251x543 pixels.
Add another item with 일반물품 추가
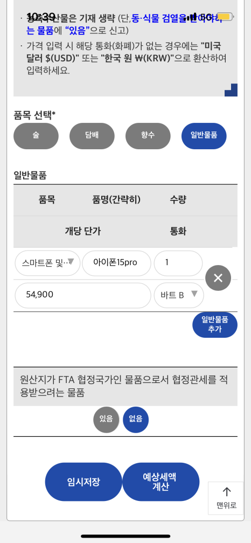click(x=215, y=325)
